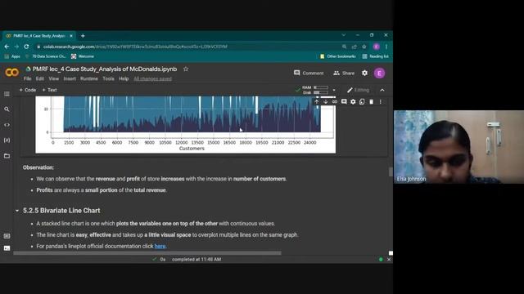Reload the Colab page
The height and width of the screenshot is (294, 524).
click(x=26, y=47)
